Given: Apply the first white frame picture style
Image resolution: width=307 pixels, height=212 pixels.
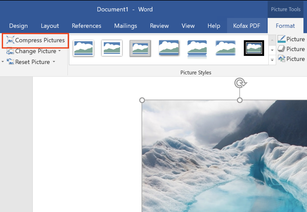Looking at the screenshot, I should pyautogui.click(x=83, y=48).
